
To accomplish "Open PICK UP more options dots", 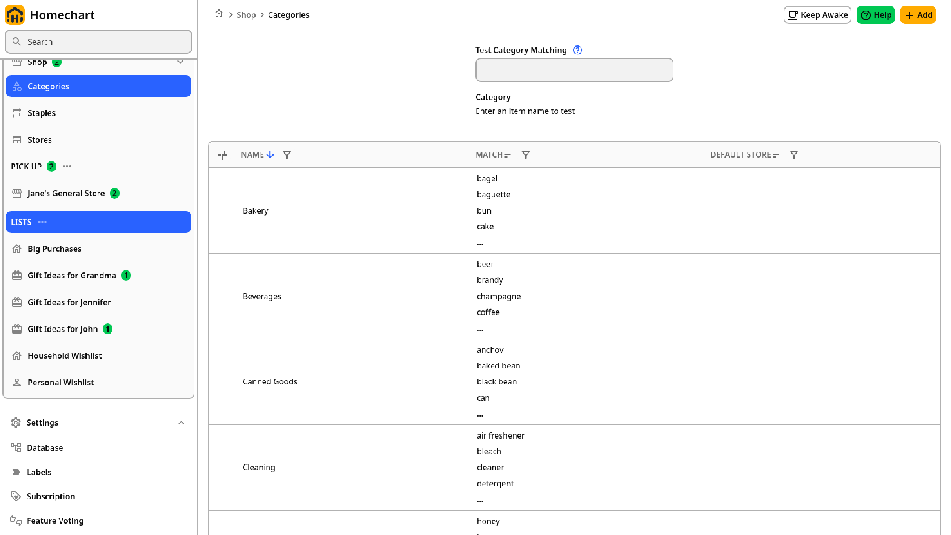I will click(67, 167).
